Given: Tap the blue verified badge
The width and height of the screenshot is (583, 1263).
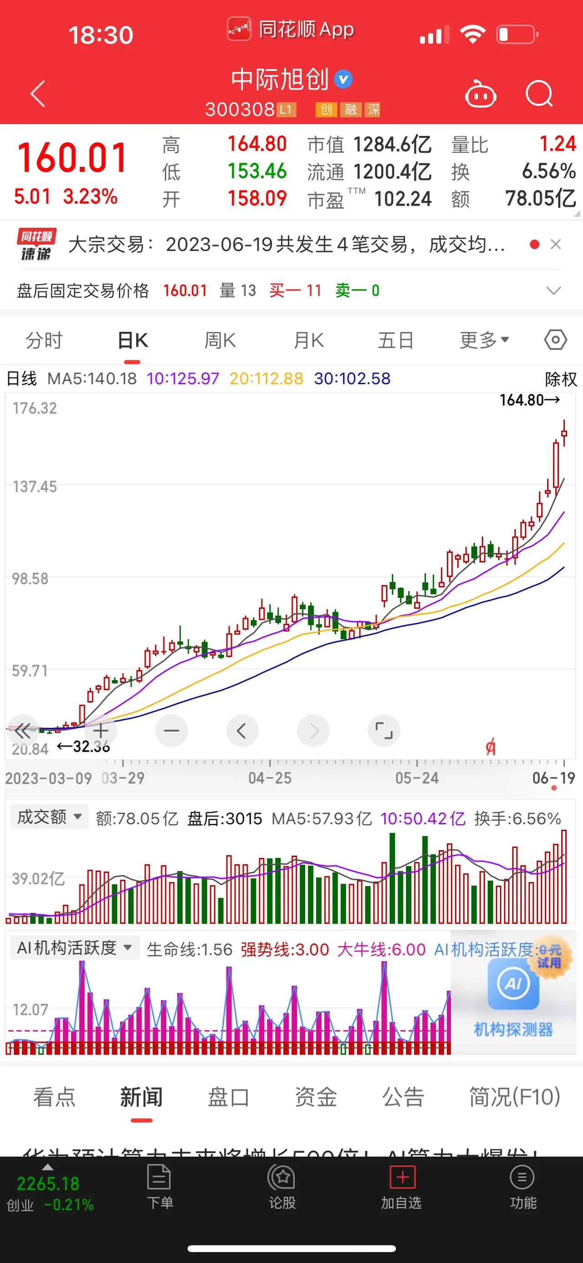Looking at the screenshot, I should 343,79.
